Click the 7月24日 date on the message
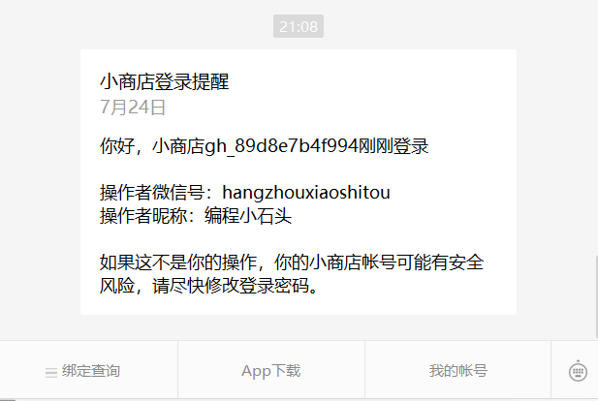The width and height of the screenshot is (598, 401). 133,108
